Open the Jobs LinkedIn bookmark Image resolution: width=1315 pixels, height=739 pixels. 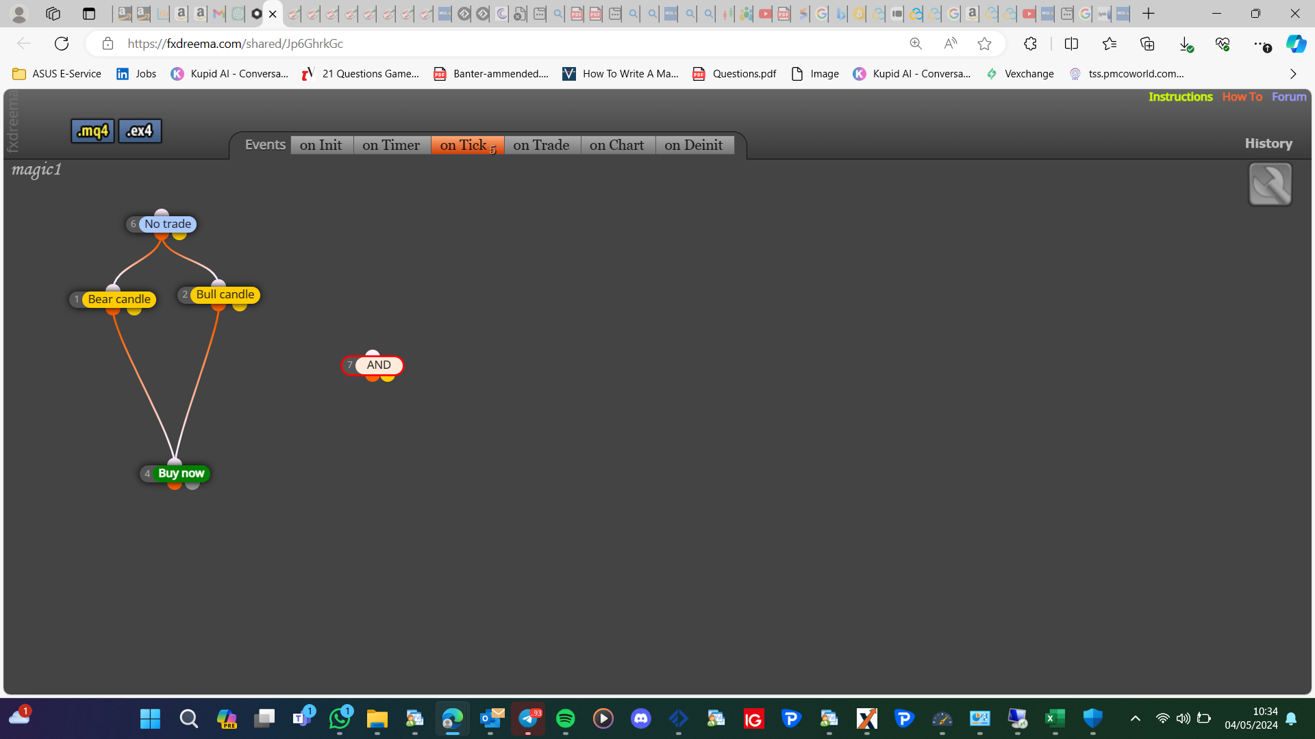point(136,74)
